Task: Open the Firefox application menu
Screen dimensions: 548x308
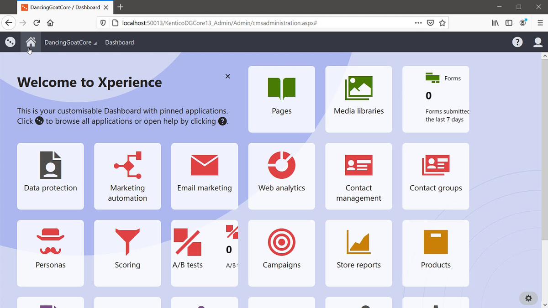Action: coord(539,22)
